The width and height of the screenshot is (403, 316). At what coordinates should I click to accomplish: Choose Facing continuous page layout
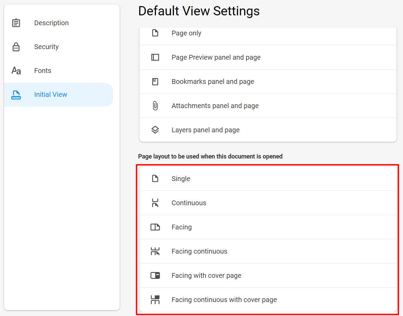268,252
